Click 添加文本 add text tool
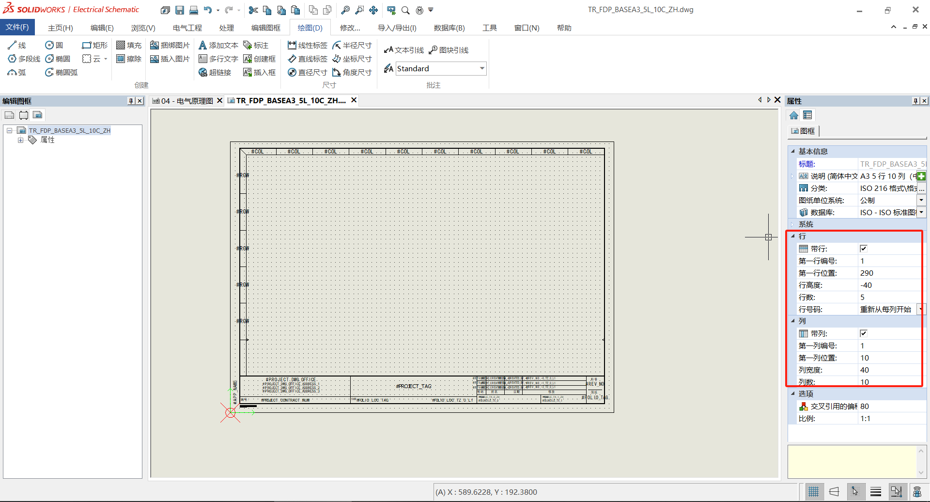This screenshot has width=930, height=502. [218, 45]
